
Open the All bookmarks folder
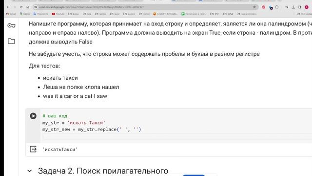(304, 14)
